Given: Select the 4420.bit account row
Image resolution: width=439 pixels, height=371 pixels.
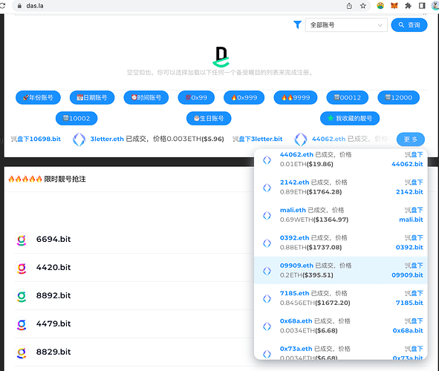Looking at the screenshot, I should [x=134, y=268].
